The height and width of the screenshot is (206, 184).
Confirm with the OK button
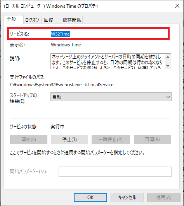(90, 197)
